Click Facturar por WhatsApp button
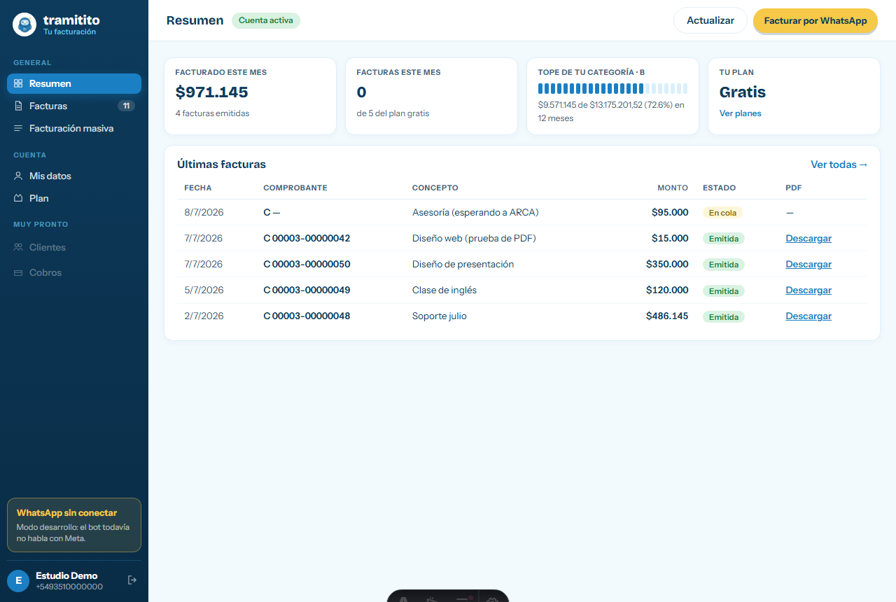This screenshot has height=602, width=896. (x=815, y=20)
